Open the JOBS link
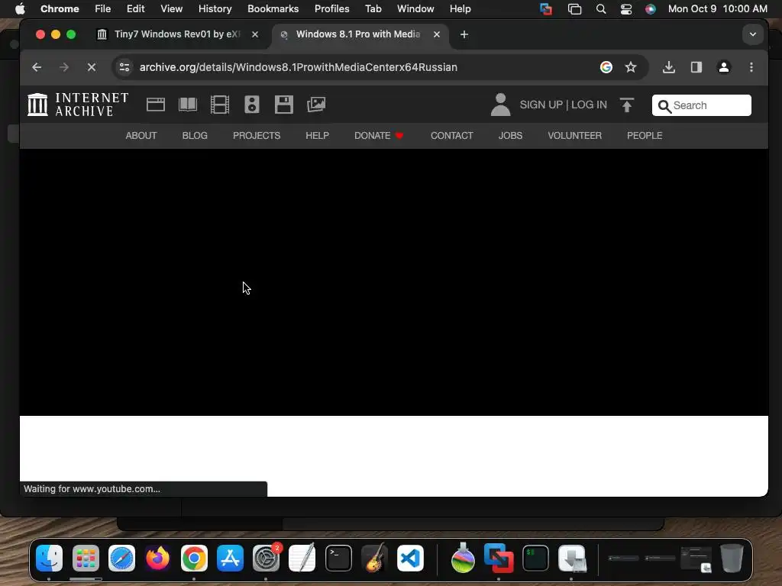782x586 pixels. click(x=510, y=136)
